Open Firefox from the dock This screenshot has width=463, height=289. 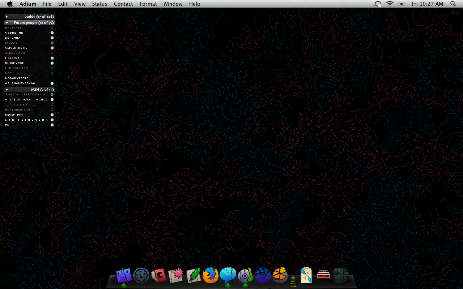pos(211,275)
